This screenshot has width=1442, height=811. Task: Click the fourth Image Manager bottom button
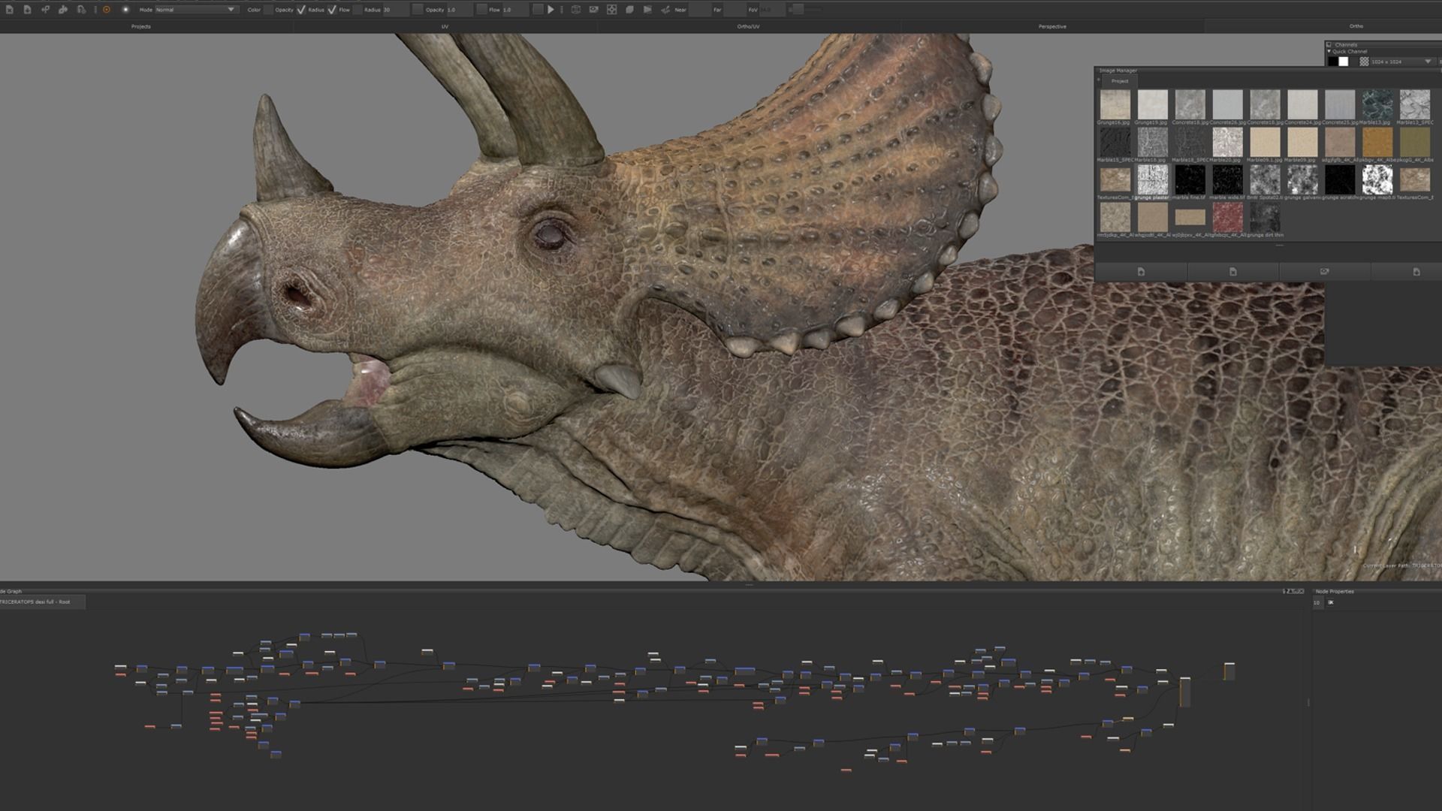pyautogui.click(x=1416, y=272)
